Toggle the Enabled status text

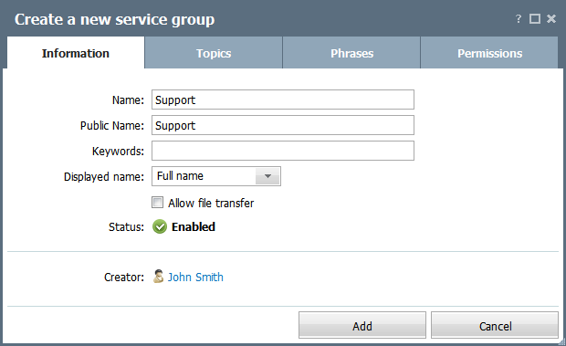[194, 227]
